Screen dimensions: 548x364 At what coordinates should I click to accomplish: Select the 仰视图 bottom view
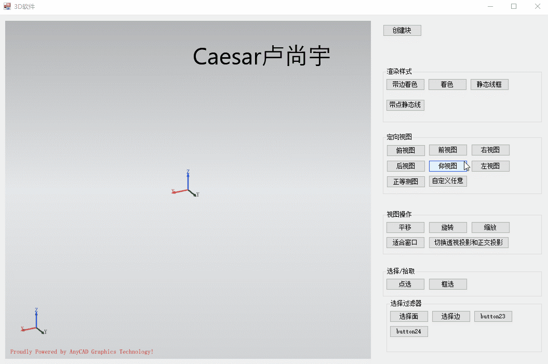448,166
